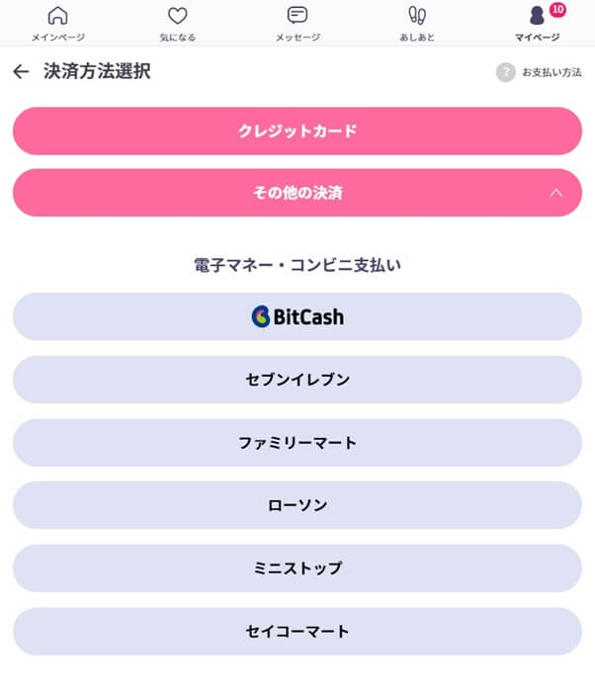The image size is (595, 700).
Task: Switch to the メッセージ tab label
Action: coord(297,38)
